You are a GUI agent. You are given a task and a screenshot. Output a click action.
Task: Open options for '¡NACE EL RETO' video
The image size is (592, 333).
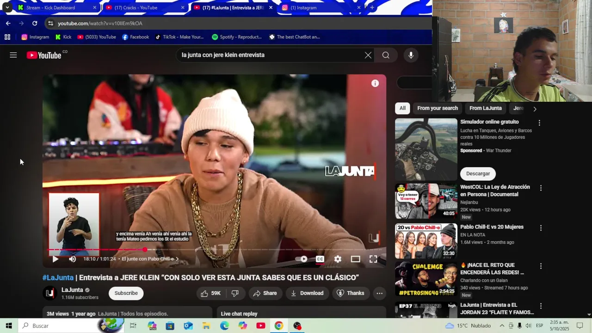(541, 266)
